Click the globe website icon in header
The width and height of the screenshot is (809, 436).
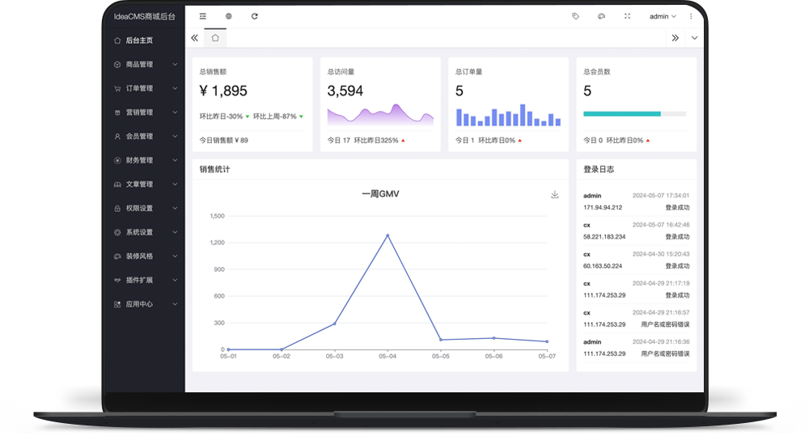coord(229,16)
